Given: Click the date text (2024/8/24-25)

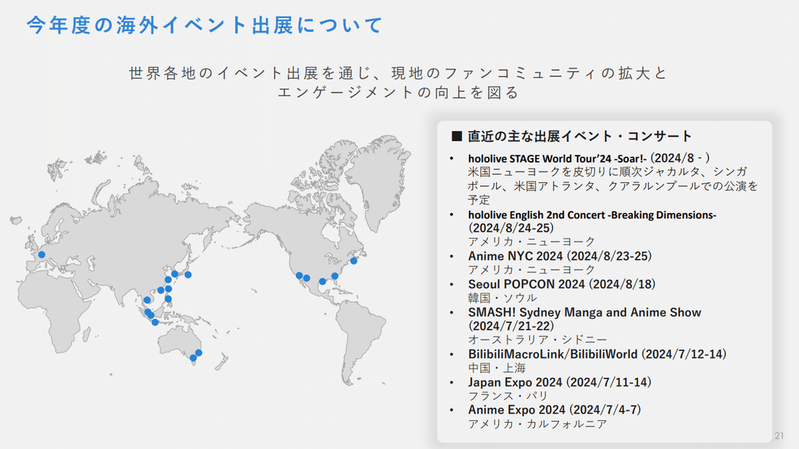Looking at the screenshot, I should 511,228.
